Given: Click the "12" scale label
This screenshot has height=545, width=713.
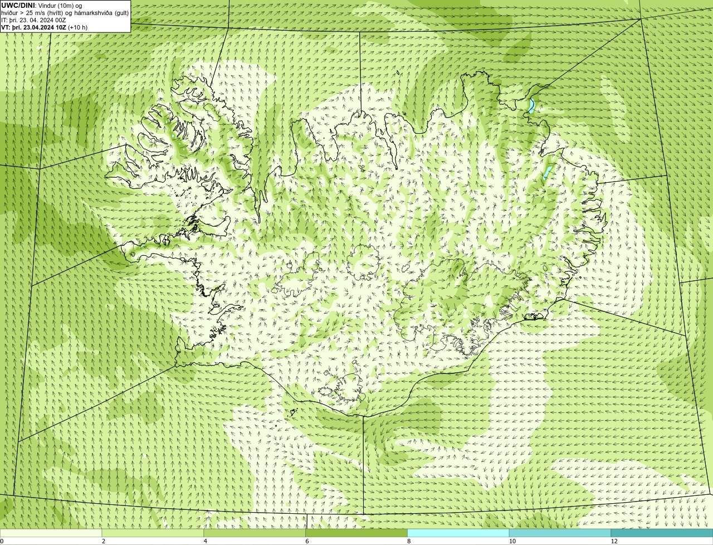Looking at the screenshot, I should pos(614,541).
